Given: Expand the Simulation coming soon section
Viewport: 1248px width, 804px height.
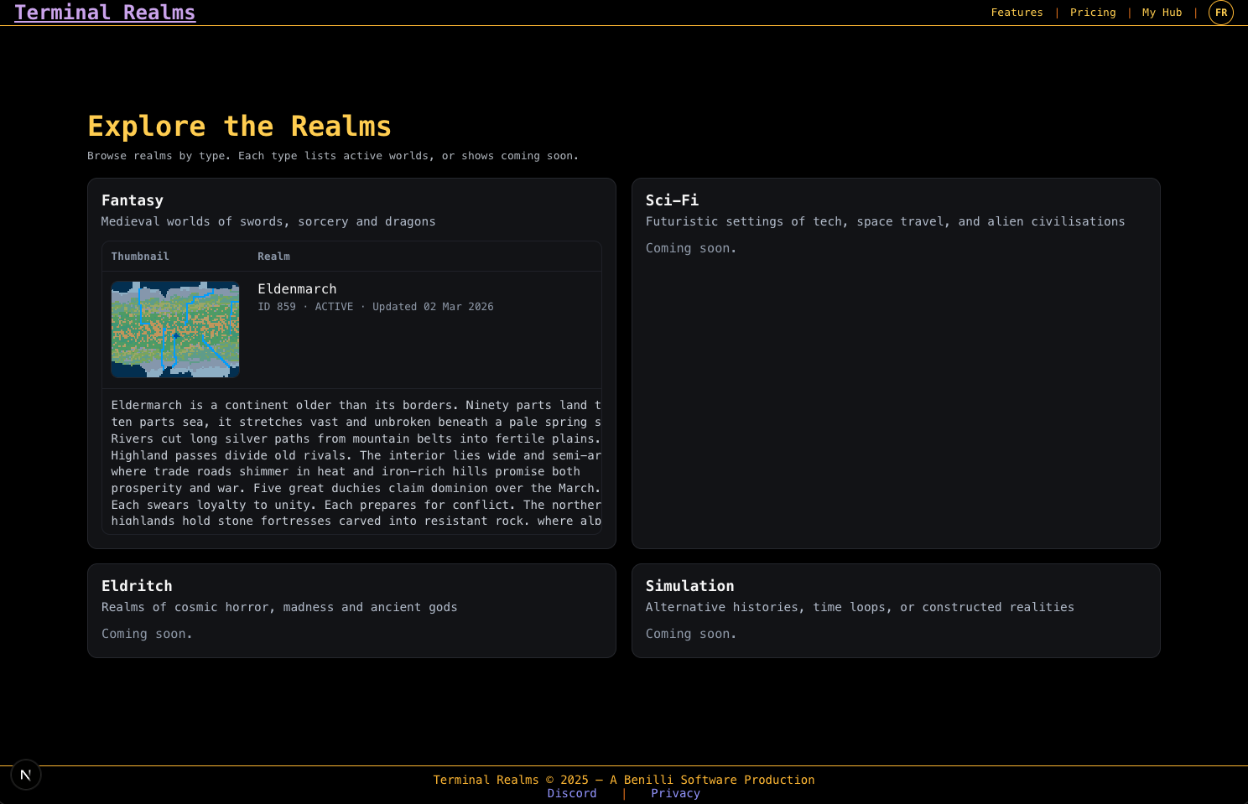Looking at the screenshot, I should (x=690, y=633).
